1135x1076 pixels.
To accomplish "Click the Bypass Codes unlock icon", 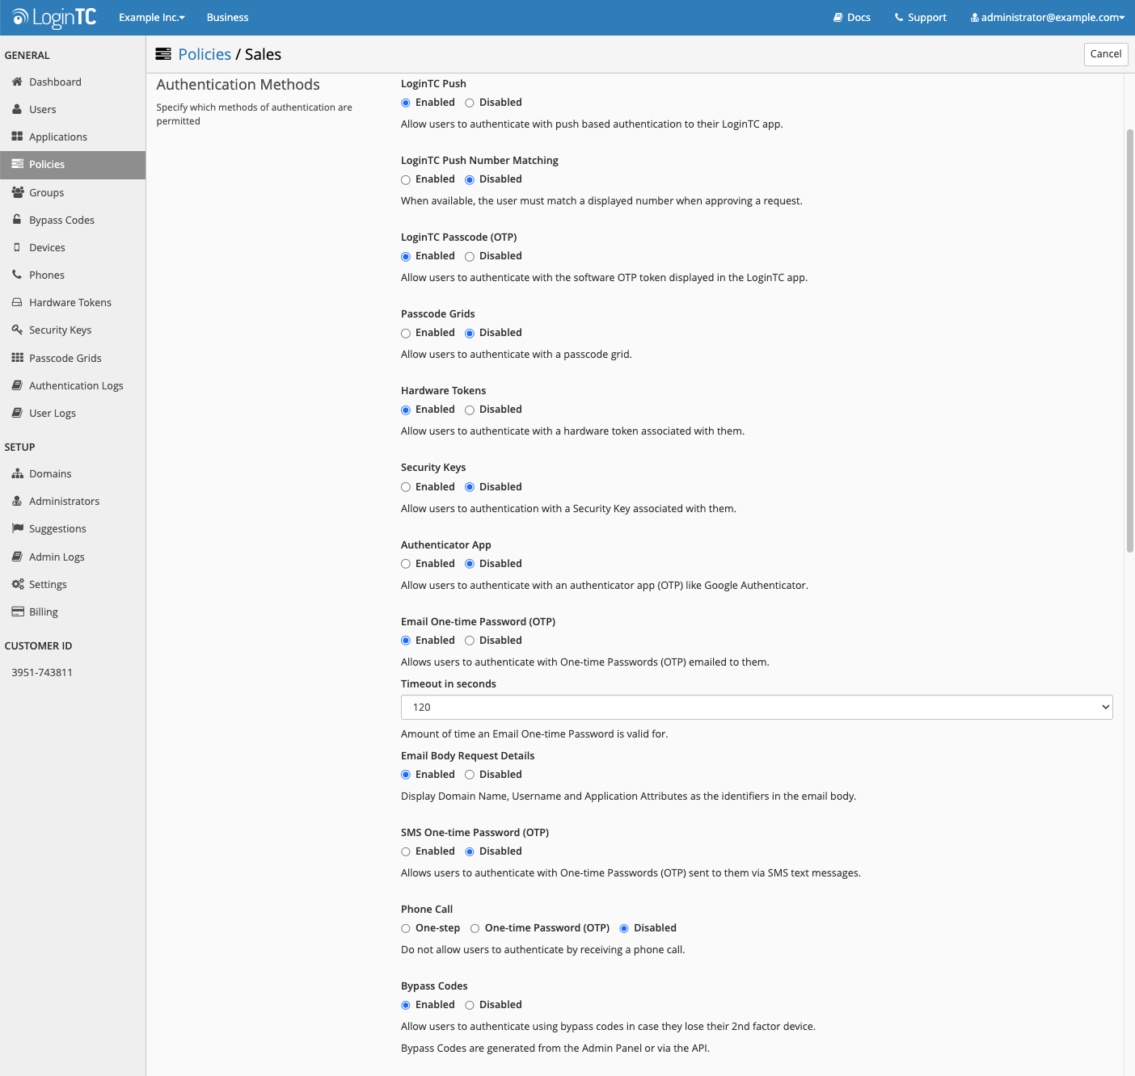I will (x=17, y=220).
